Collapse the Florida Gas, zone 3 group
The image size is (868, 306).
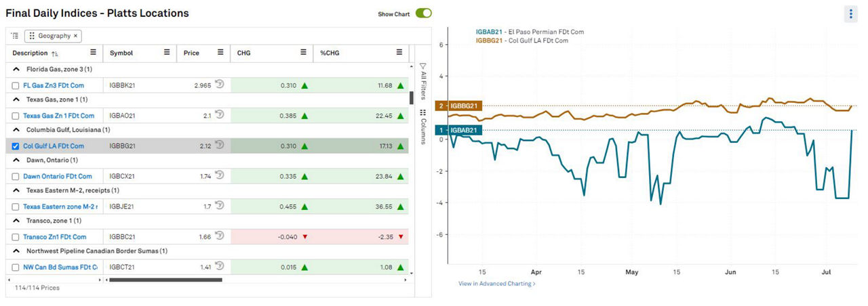point(16,69)
